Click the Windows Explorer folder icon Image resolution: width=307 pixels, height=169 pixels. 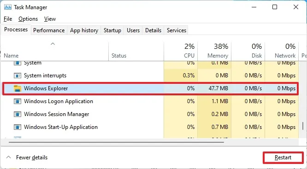[18, 88]
